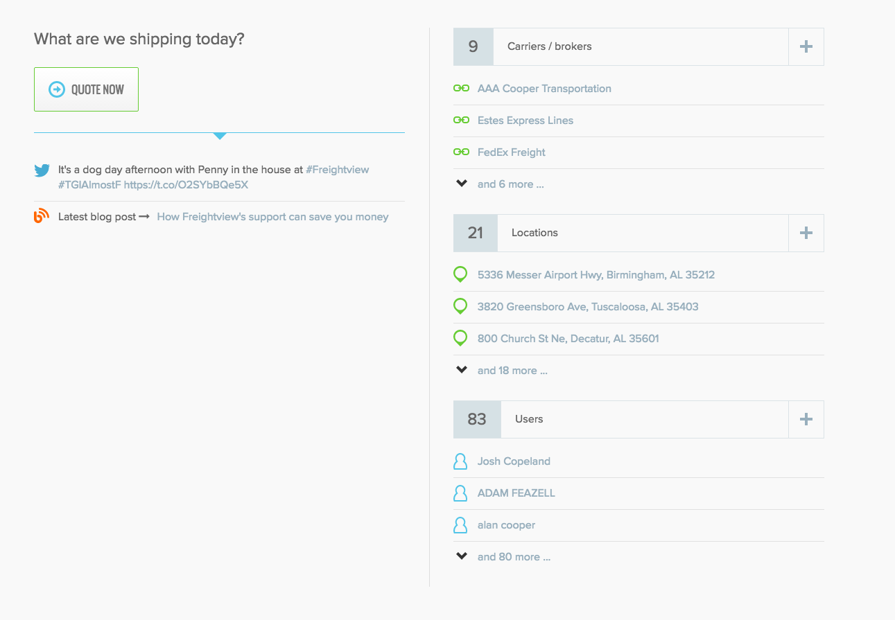Viewport: 895px width, 620px height.
Task: Click the user icon beside alan cooper
Action: [460, 525]
